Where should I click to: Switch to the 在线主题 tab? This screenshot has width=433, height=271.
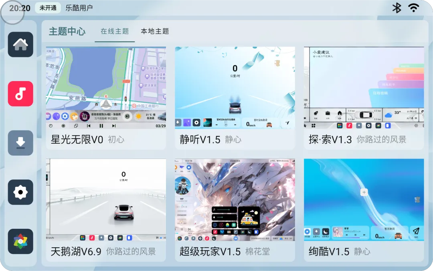pyautogui.click(x=115, y=31)
